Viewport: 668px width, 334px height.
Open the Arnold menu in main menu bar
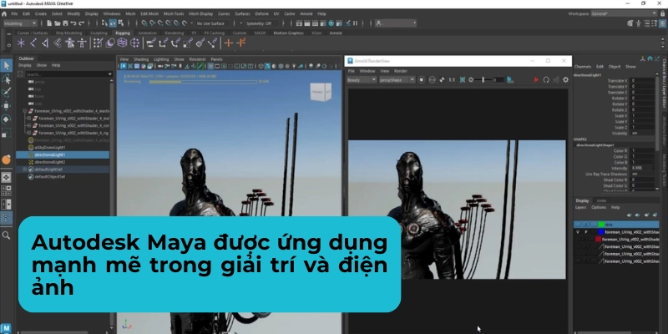(x=306, y=13)
